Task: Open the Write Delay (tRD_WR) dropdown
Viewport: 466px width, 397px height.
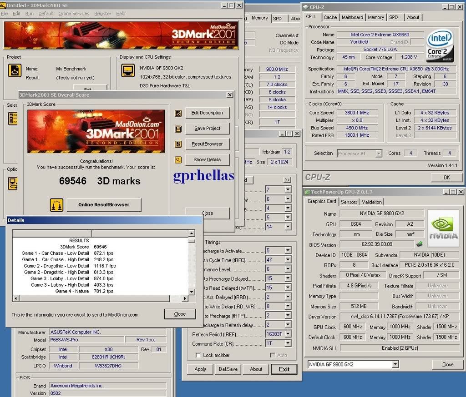Action: (288, 306)
